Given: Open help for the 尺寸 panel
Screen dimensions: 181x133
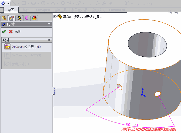Looking at the screenshot, I should (49, 24).
